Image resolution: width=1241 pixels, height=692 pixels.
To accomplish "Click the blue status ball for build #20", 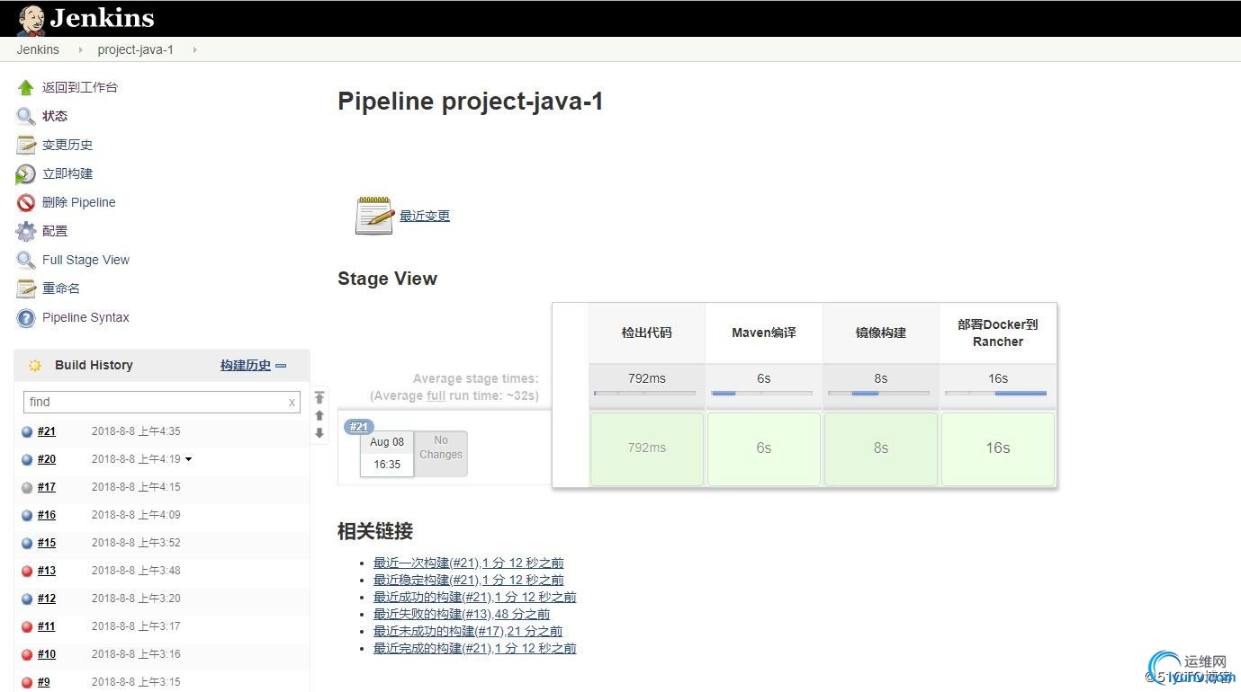I will tap(27, 459).
